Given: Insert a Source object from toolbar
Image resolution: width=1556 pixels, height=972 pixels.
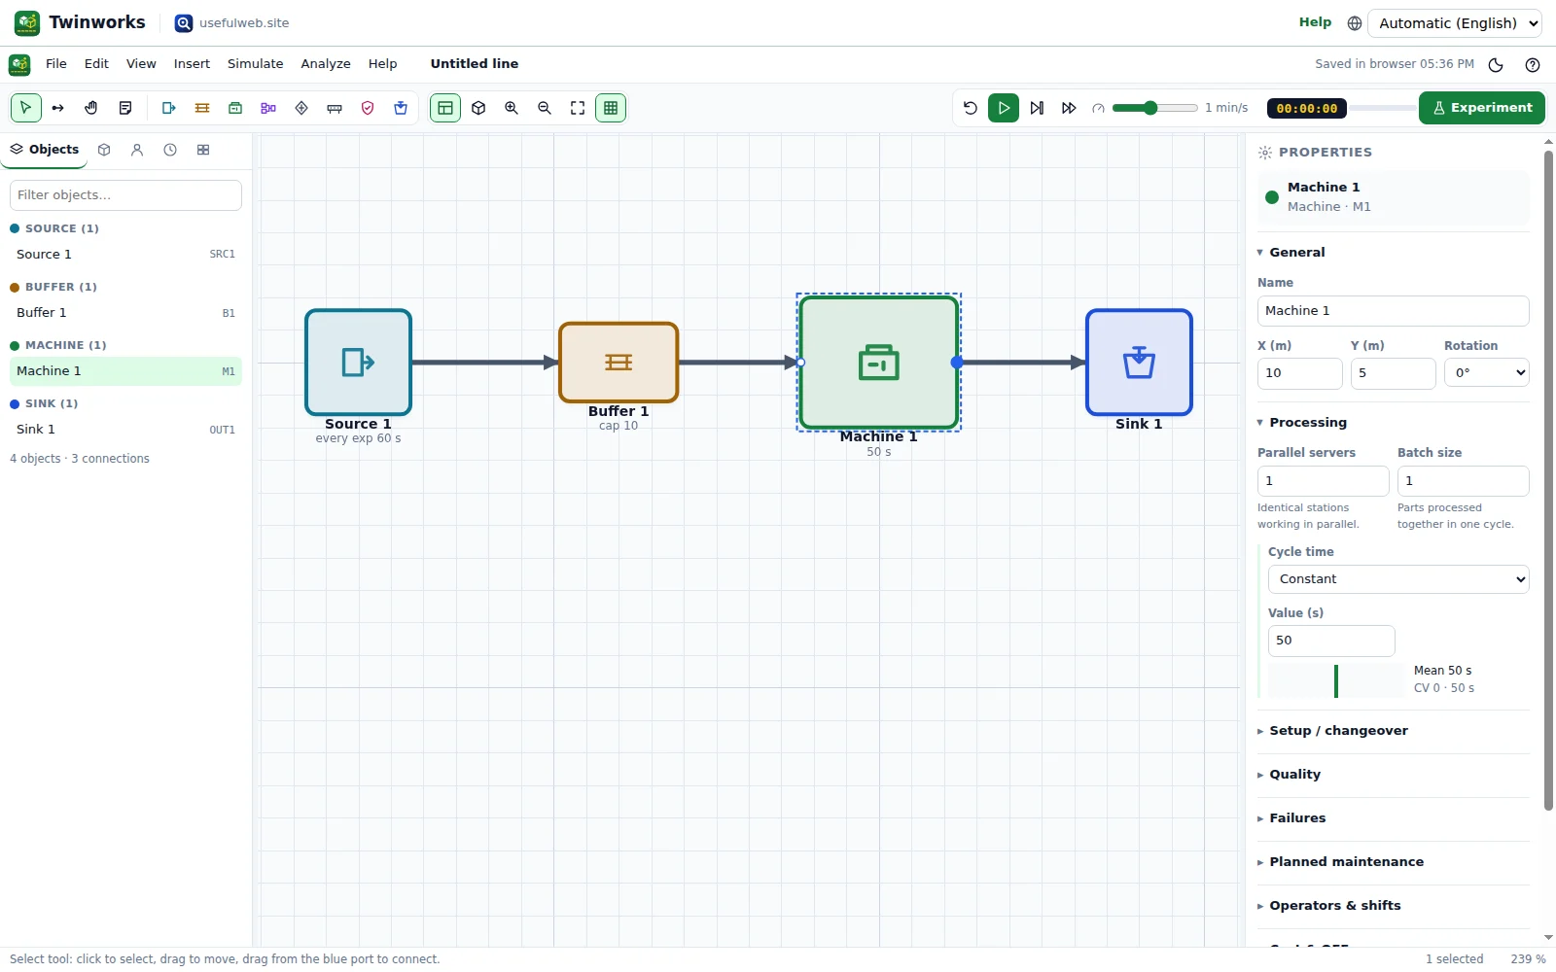Looking at the screenshot, I should point(169,108).
